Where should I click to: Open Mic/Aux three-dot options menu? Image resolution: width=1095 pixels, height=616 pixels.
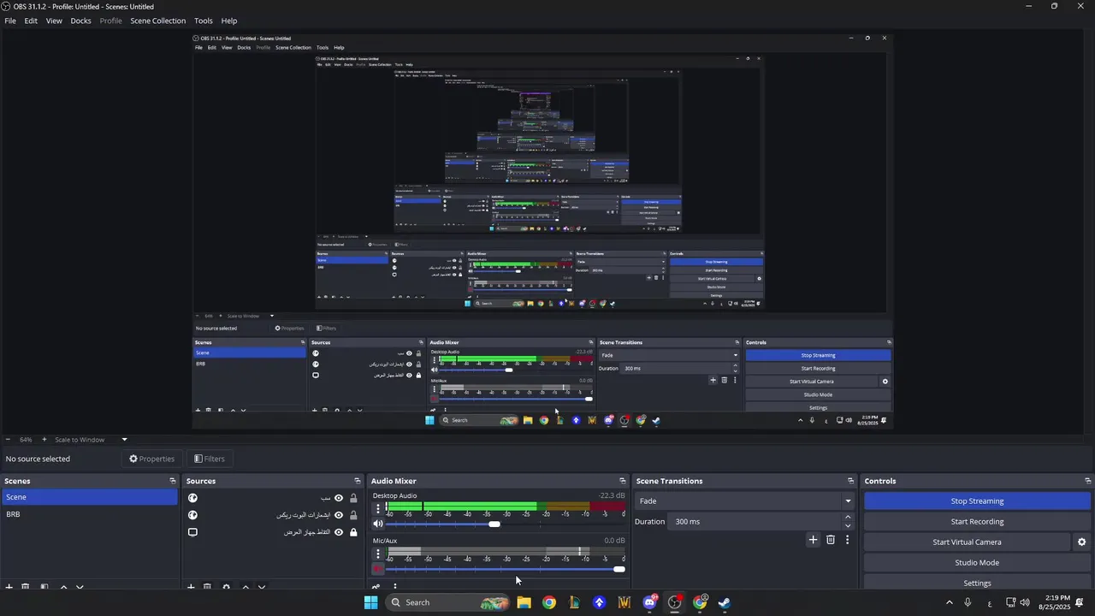coord(378,554)
